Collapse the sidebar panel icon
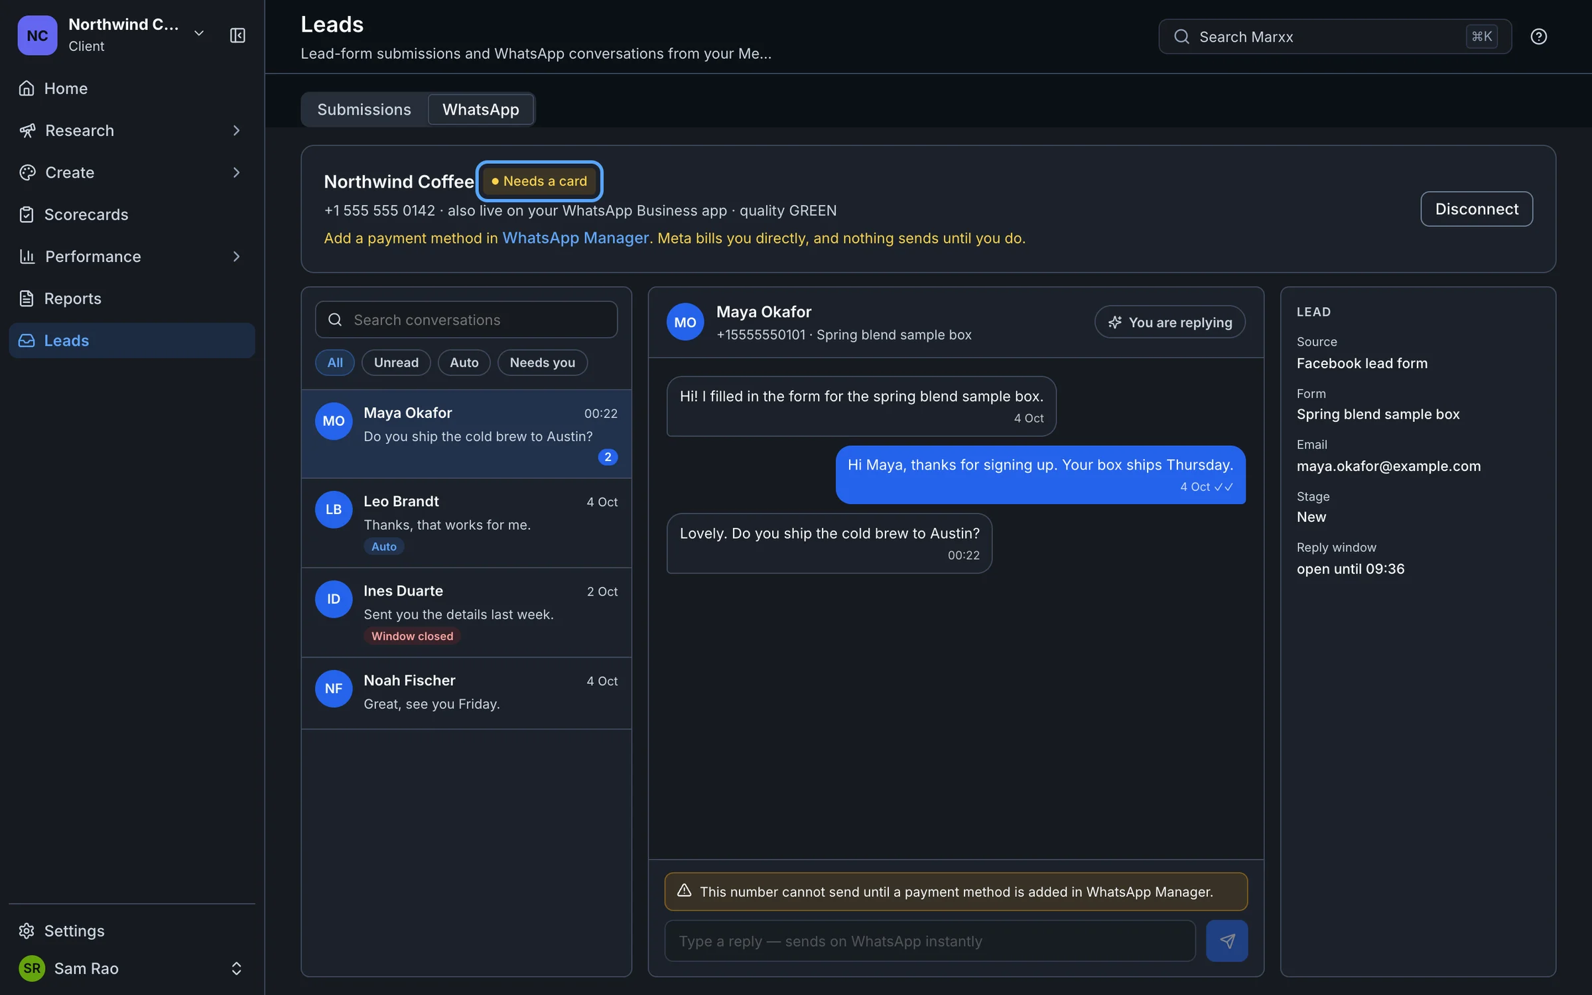 237,35
